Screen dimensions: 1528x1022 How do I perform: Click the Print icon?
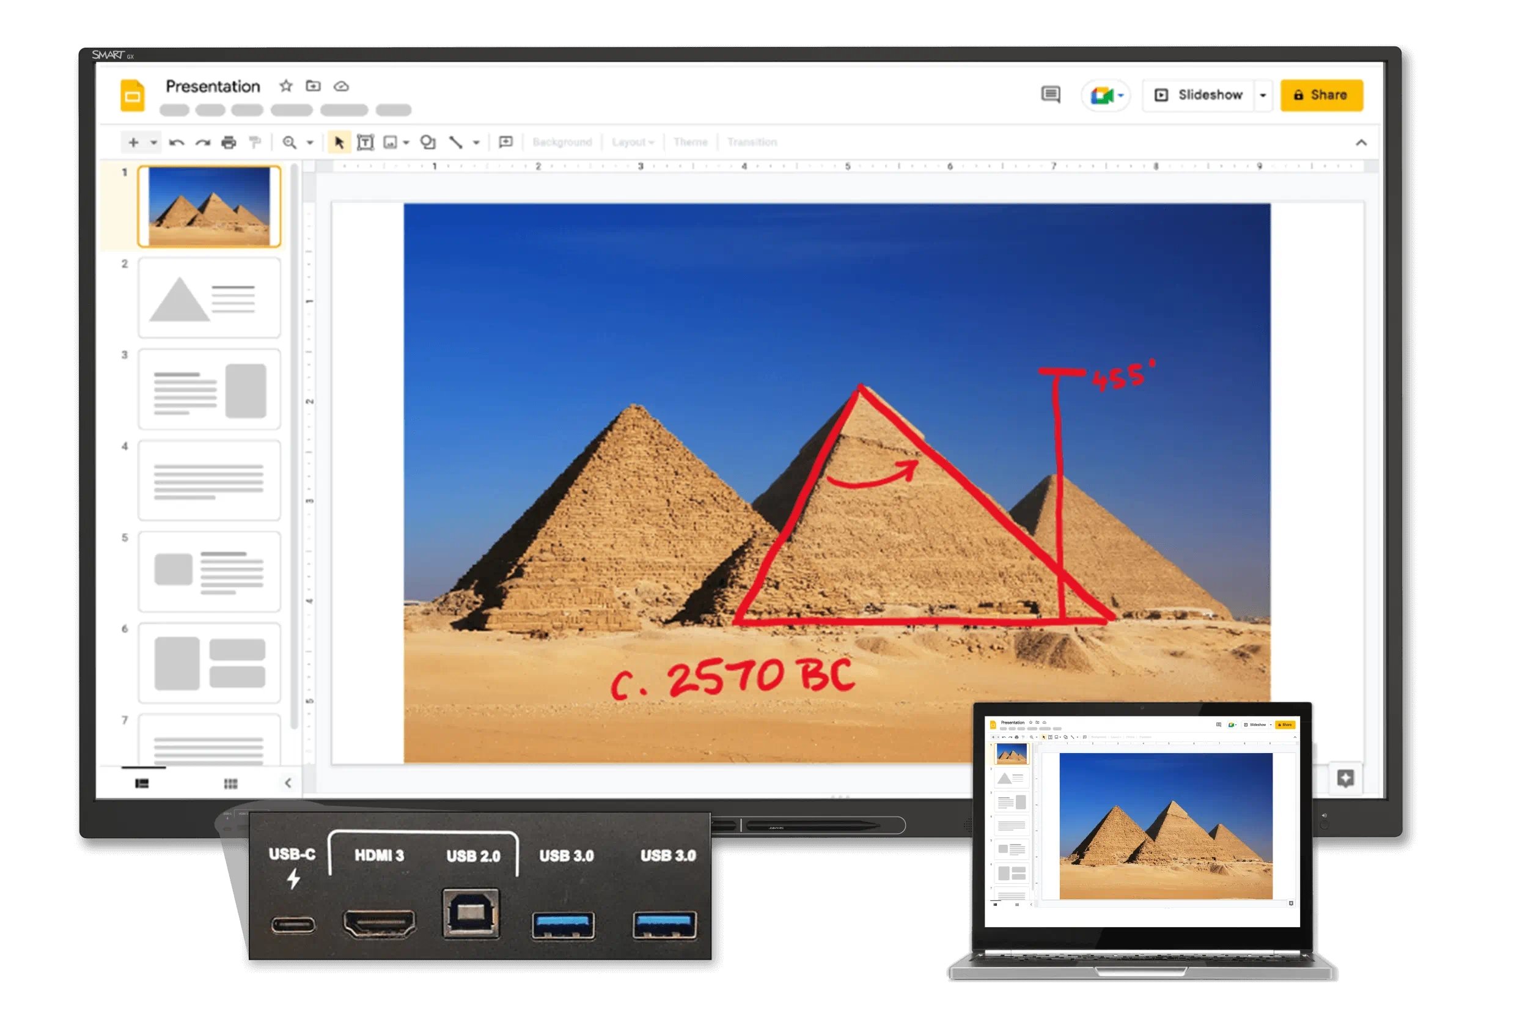click(x=229, y=142)
